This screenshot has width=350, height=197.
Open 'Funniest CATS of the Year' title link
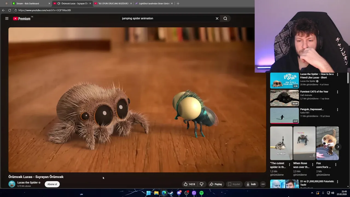(x=314, y=92)
